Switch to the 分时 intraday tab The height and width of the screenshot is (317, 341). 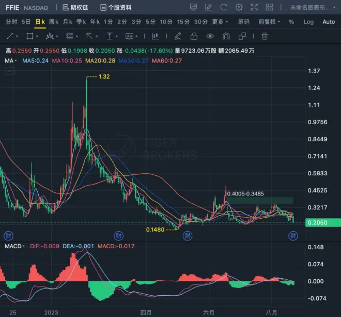(x=11, y=22)
